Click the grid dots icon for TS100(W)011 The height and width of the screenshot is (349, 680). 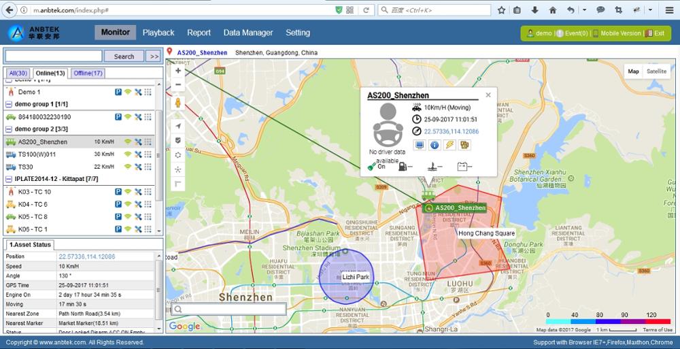(148, 154)
